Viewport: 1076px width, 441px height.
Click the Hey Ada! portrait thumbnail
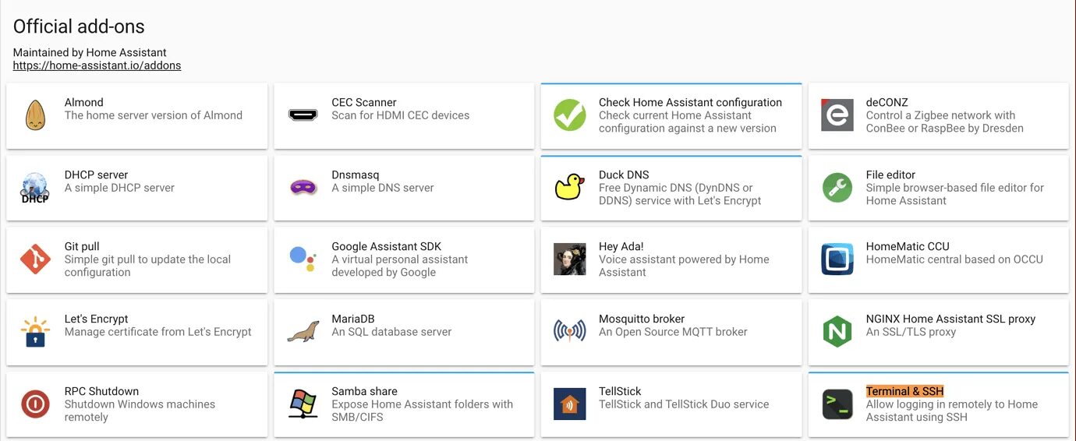point(570,259)
